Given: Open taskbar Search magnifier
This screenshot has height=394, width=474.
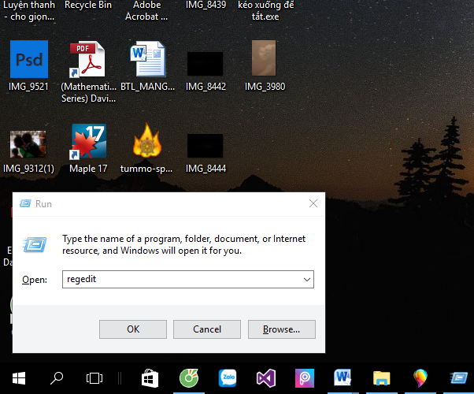Looking at the screenshot, I should 57,378.
